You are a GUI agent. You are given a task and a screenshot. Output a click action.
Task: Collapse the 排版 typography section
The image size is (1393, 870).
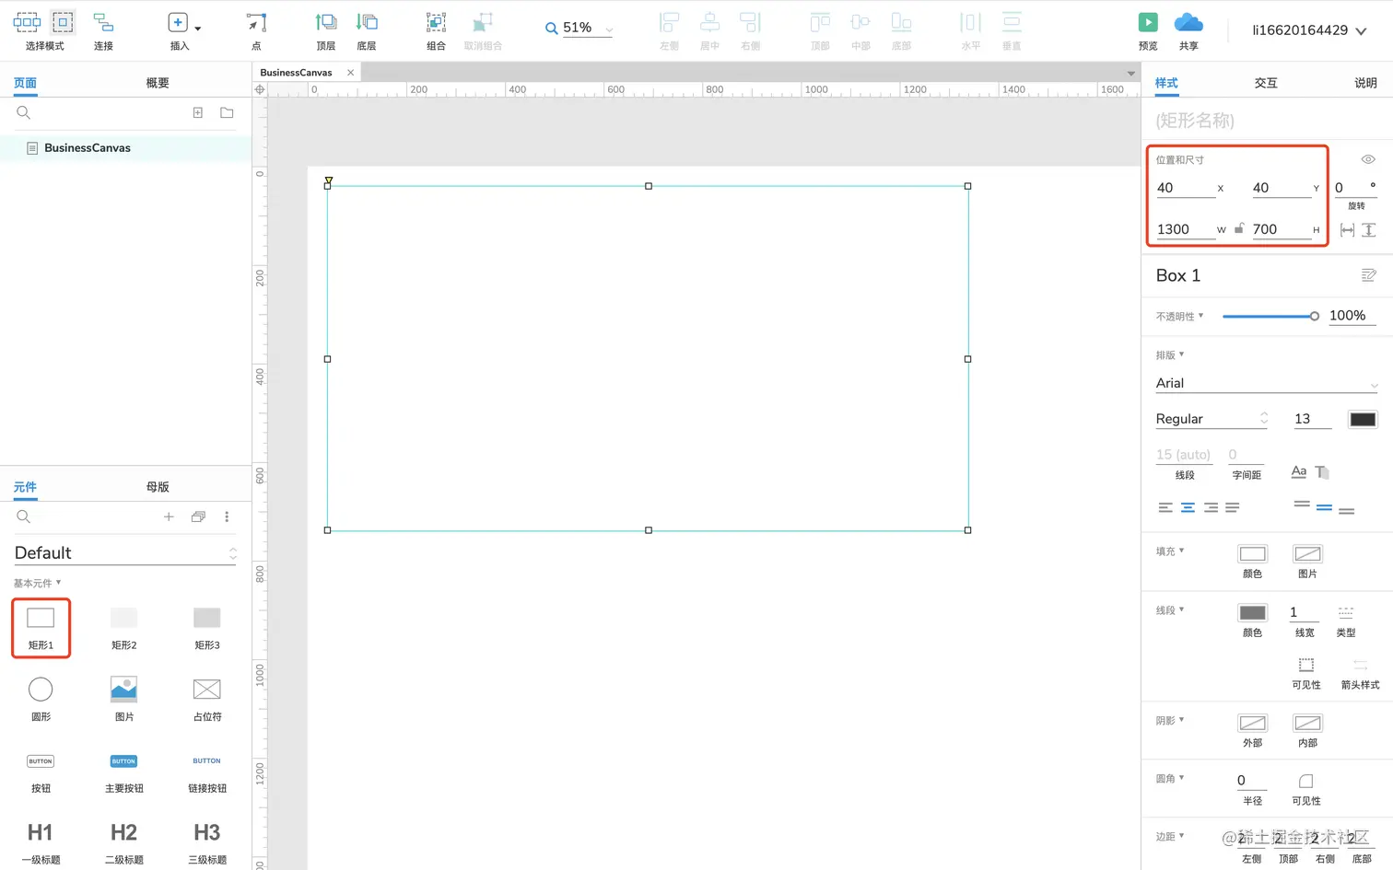(1170, 355)
